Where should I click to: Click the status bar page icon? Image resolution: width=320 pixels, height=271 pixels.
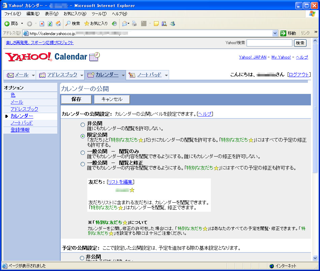[4, 266]
